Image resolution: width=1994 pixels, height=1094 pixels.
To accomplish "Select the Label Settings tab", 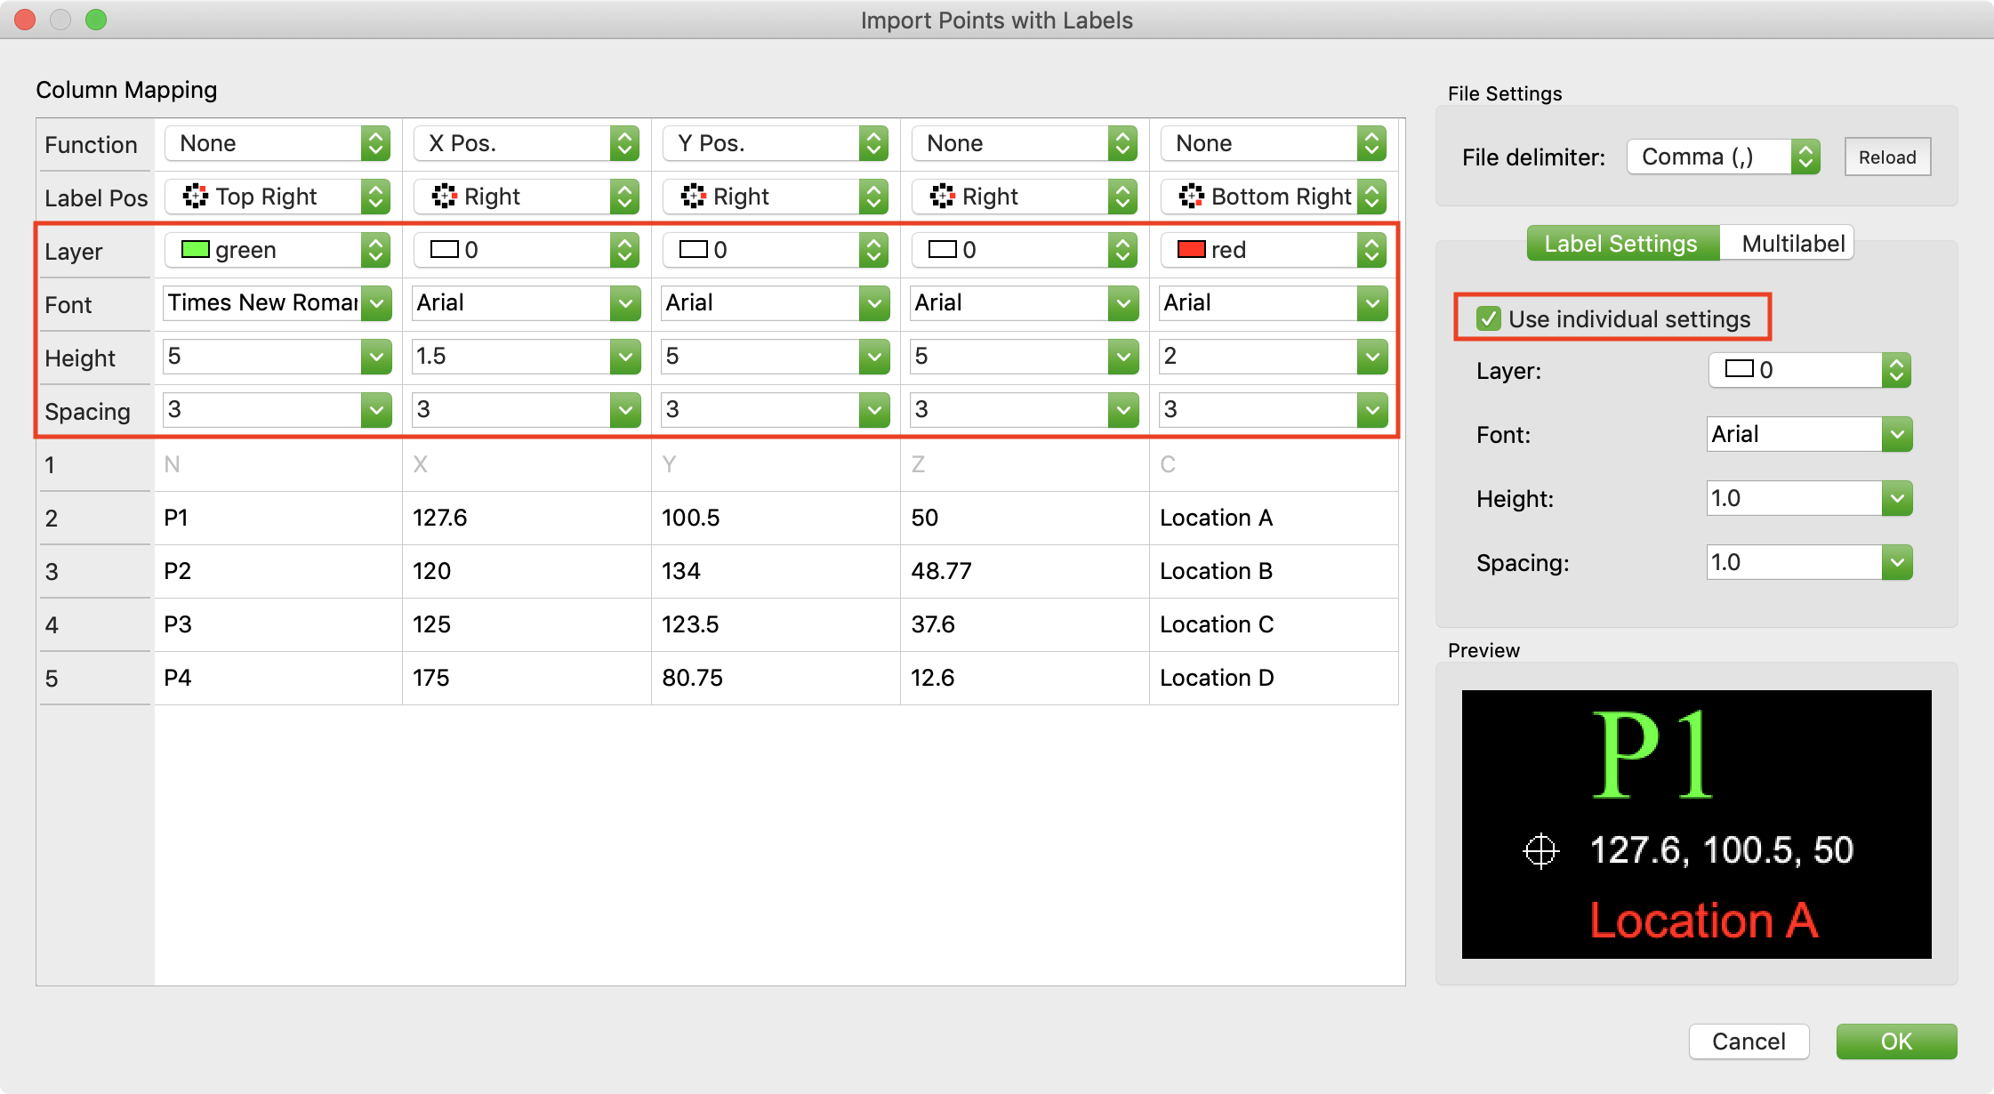I will [x=1620, y=244].
